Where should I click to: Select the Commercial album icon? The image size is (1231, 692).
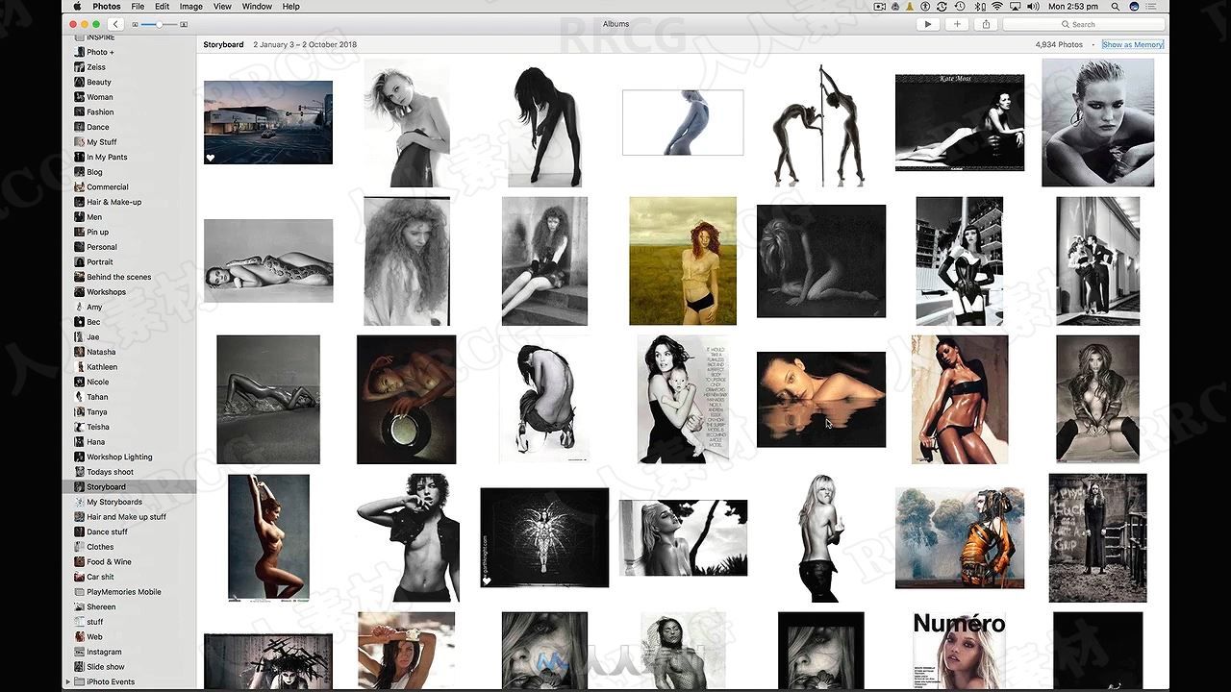click(80, 187)
